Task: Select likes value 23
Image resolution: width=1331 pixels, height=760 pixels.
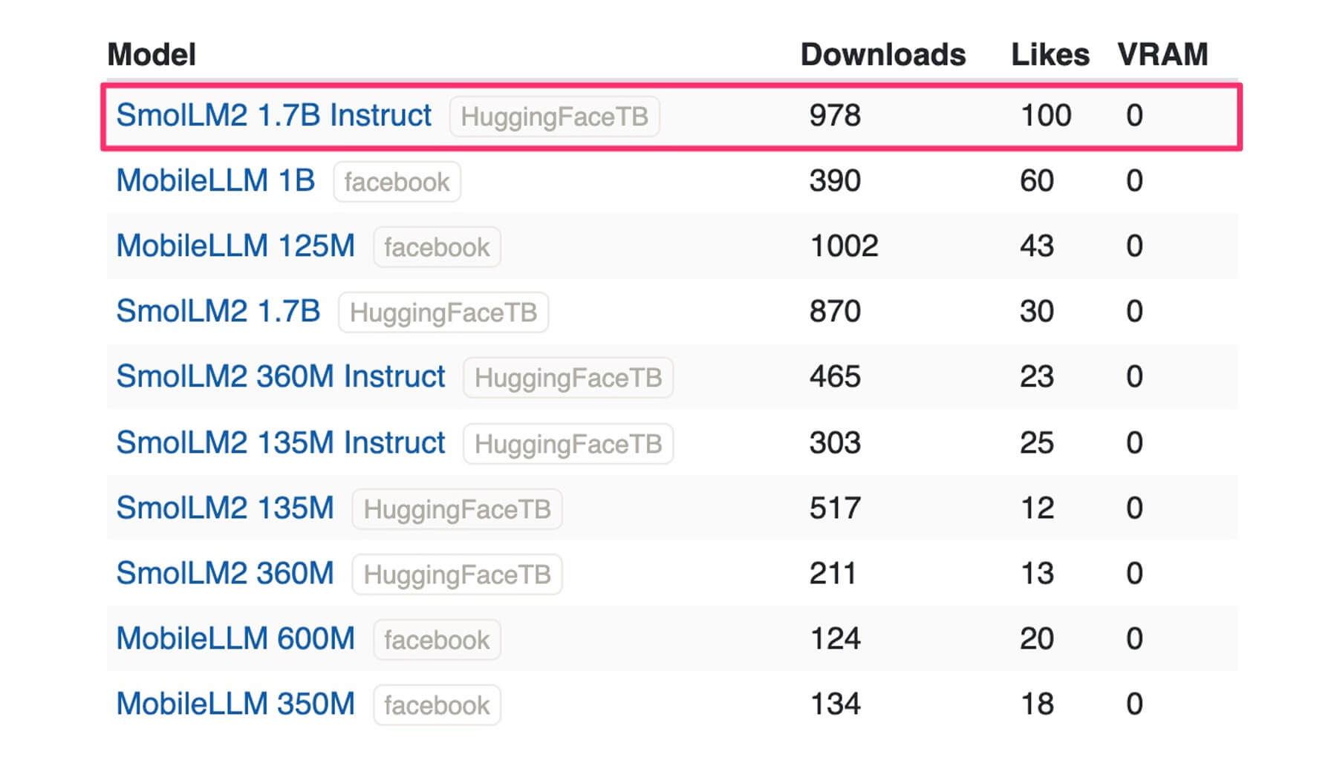Action: (x=1037, y=377)
